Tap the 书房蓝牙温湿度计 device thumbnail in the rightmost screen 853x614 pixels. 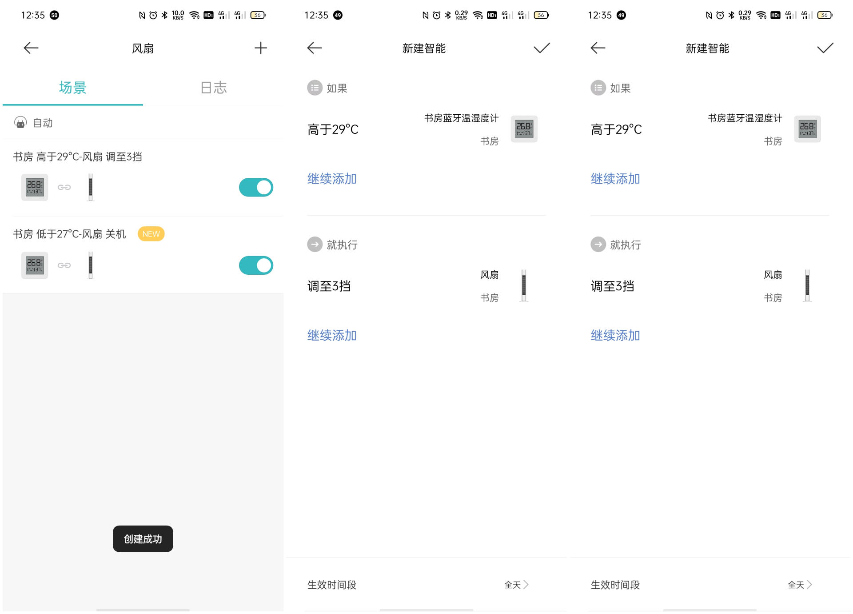807,129
